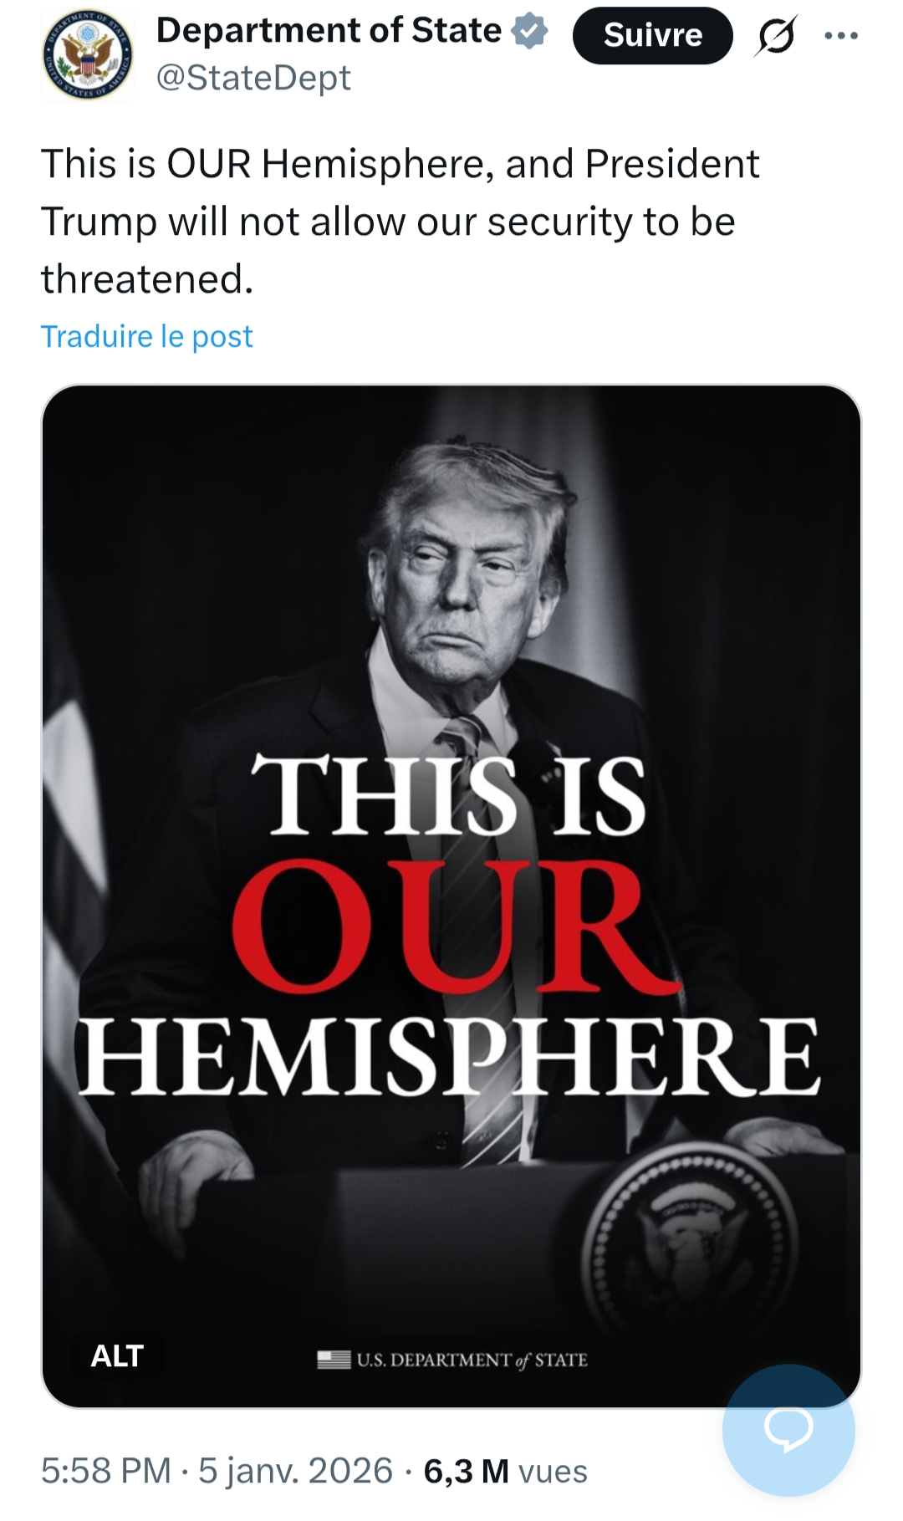The image size is (903, 1521).
Task: Click the @StateDept handle
Action: [253, 78]
